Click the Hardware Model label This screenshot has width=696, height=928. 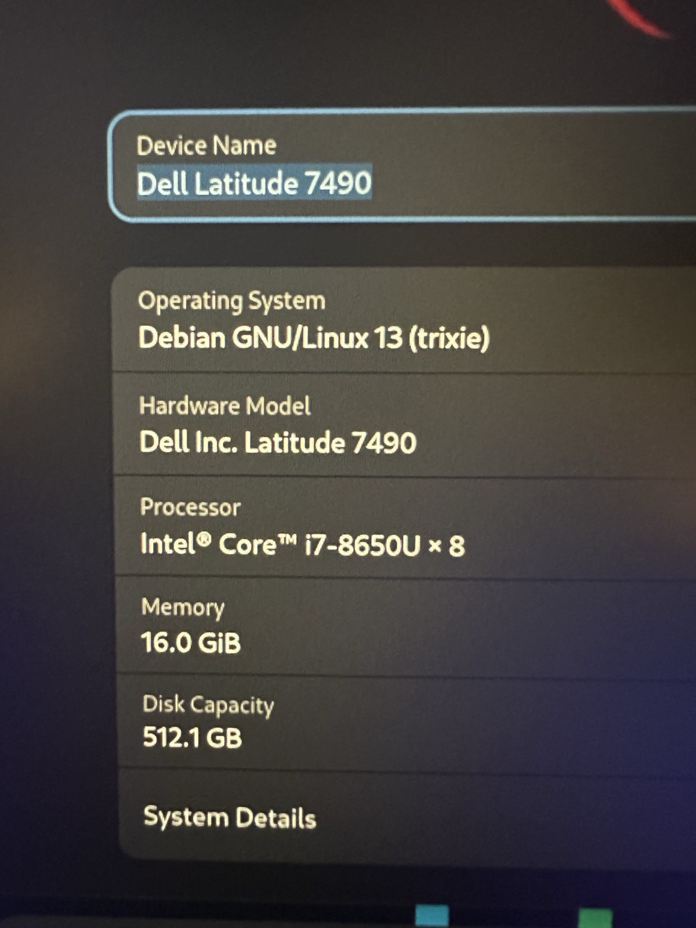(x=225, y=405)
